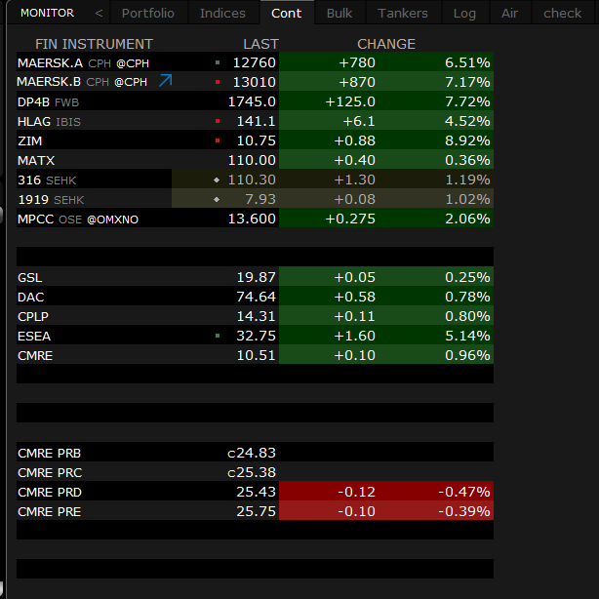The image size is (599, 599).
Task: Click last price 12760
Action: (254, 62)
